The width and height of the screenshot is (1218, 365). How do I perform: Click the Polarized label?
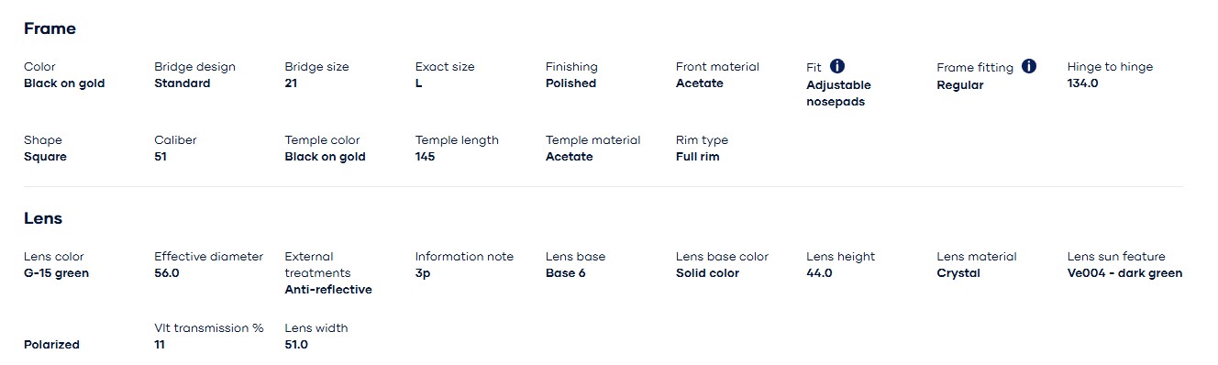(x=51, y=345)
